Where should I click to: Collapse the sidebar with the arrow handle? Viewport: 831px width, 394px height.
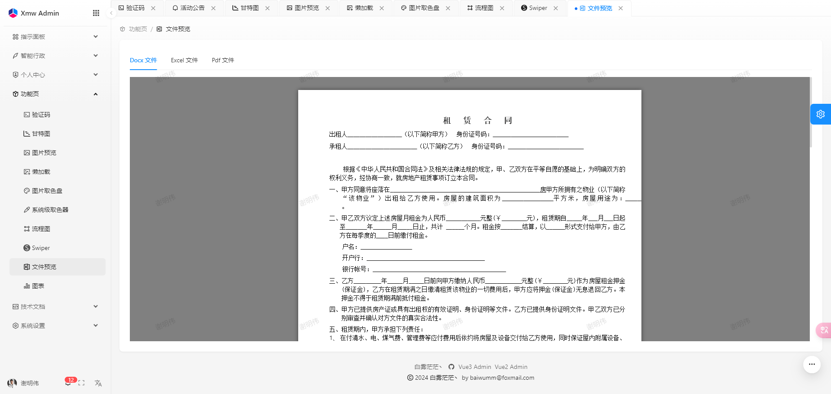tap(111, 13)
